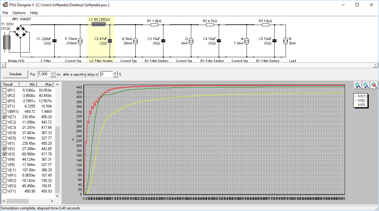The height and width of the screenshot is (211, 379).
Task: Select the C4 10uF capacitor symbol
Action: coord(219,40)
